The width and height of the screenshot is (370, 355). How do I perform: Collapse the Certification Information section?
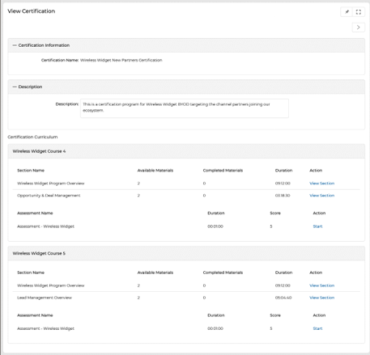coord(15,45)
